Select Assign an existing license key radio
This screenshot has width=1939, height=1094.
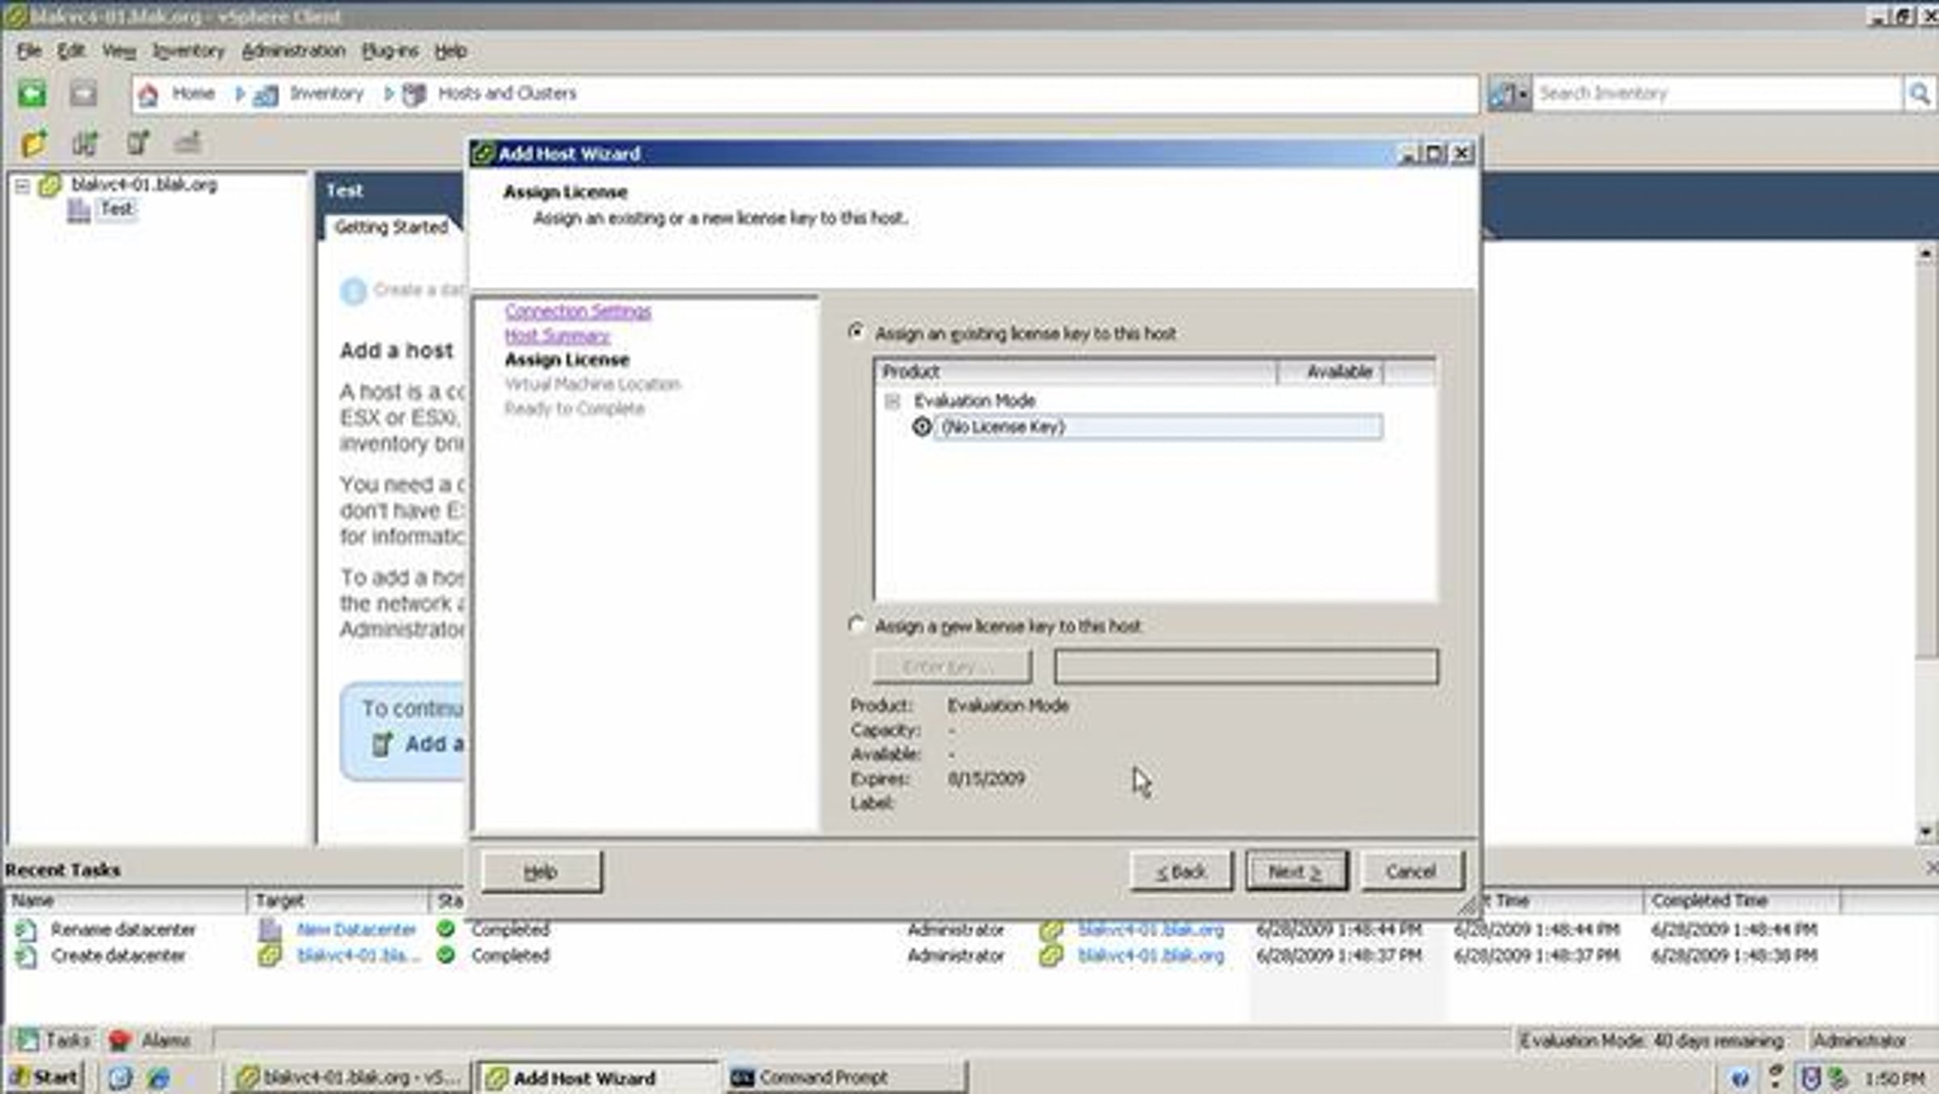856,332
